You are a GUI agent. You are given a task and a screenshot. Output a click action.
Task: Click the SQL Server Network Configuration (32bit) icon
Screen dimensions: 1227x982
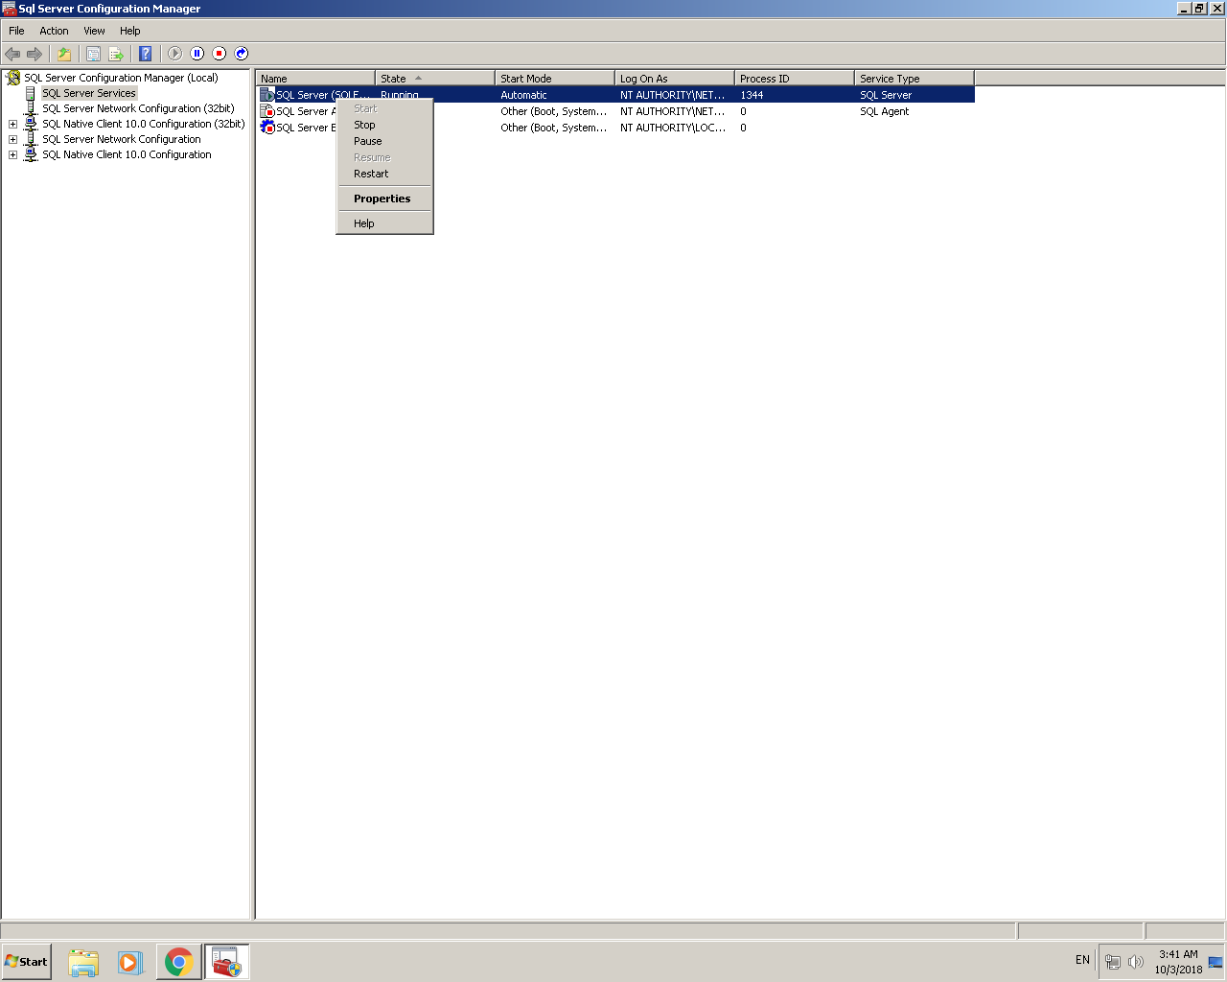[31, 108]
